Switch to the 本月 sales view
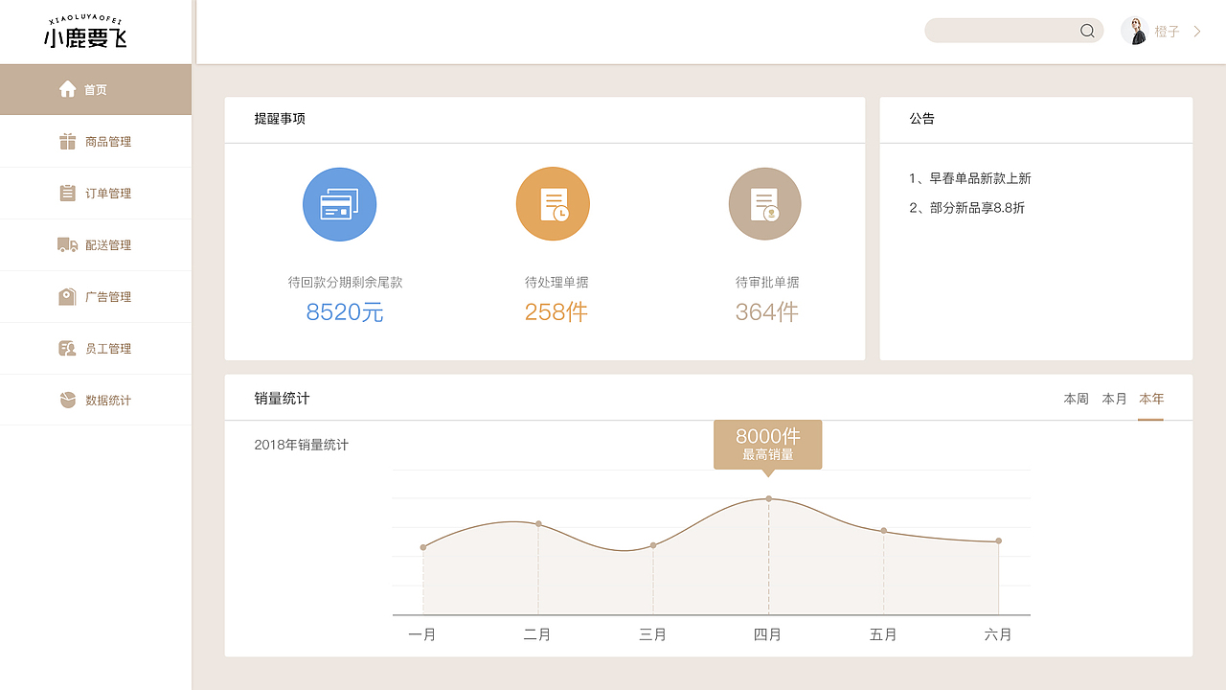The width and height of the screenshot is (1226, 690). pyautogui.click(x=1114, y=399)
